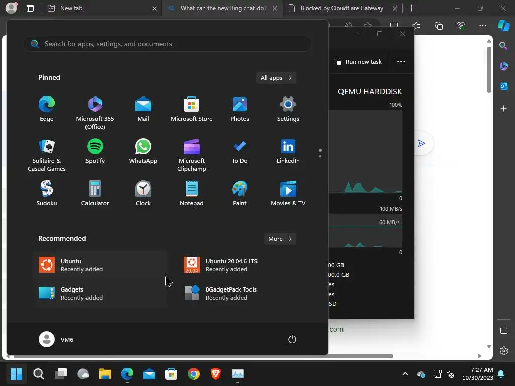Open the power options button
The height and width of the screenshot is (386, 515).
[292, 339]
